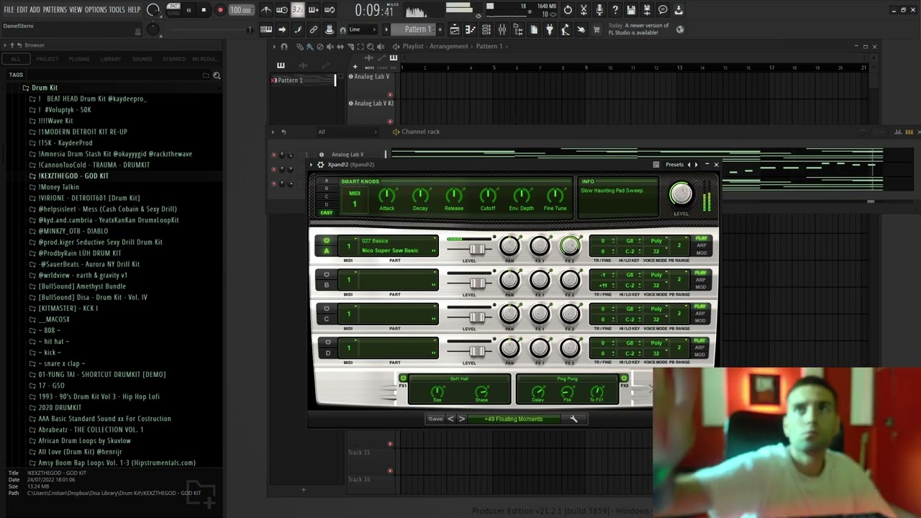Screen dimensions: 921x518
Task: Open the FILE menu
Action: [9, 10]
